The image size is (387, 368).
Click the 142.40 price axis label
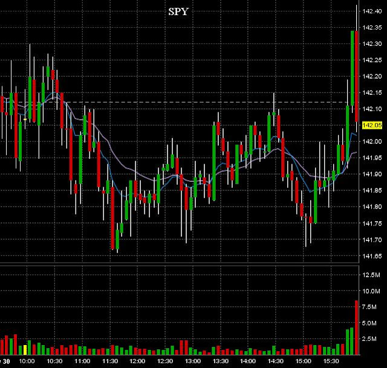point(372,11)
